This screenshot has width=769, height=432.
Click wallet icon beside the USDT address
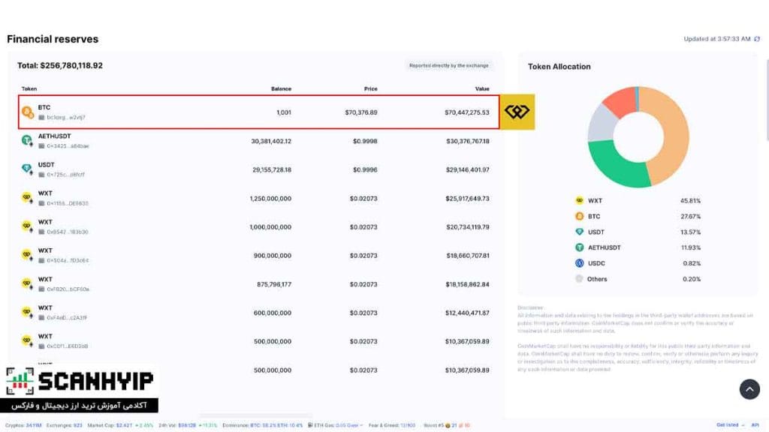point(42,174)
